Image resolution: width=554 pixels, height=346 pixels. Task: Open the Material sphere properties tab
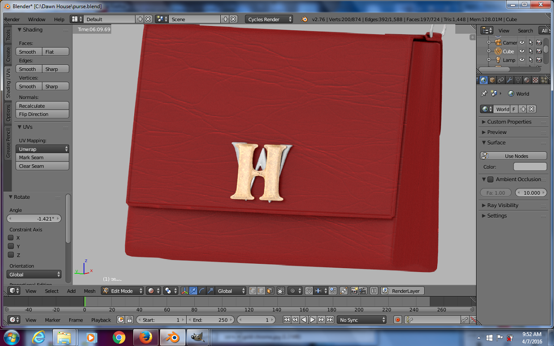point(527,80)
